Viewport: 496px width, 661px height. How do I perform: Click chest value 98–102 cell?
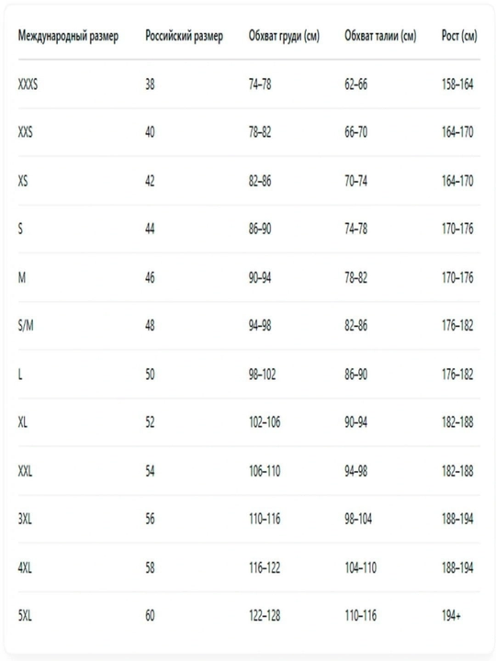coord(263,375)
